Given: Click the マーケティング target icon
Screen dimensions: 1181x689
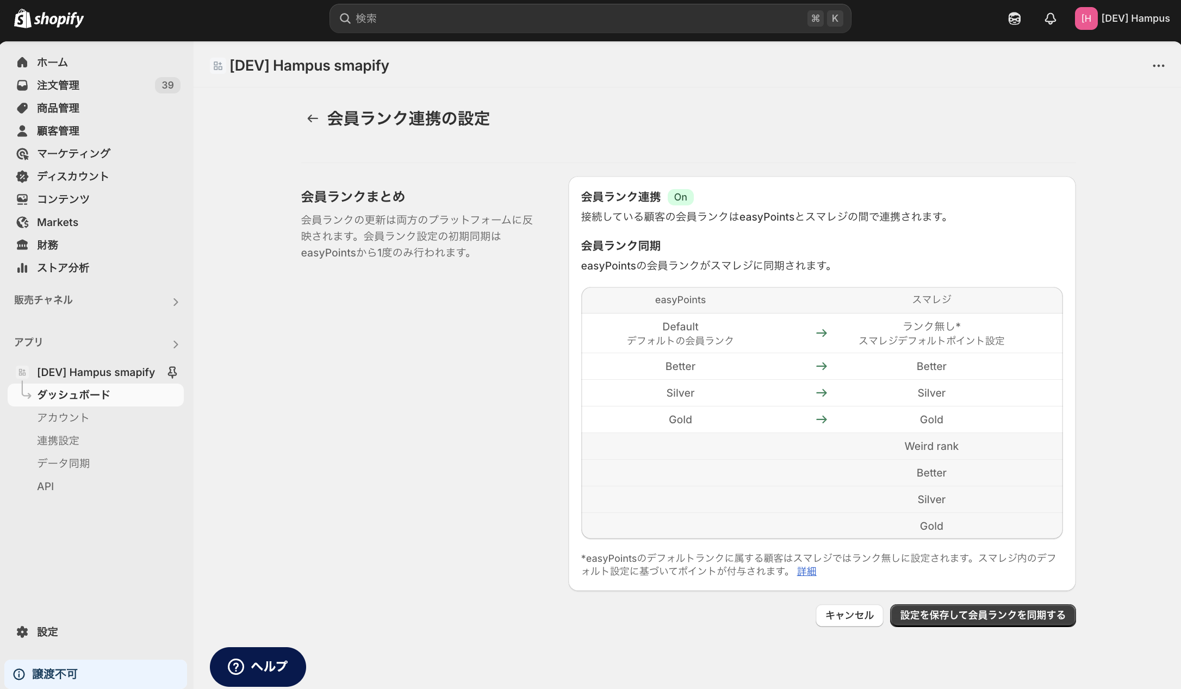Looking at the screenshot, I should click(x=22, y=154).
